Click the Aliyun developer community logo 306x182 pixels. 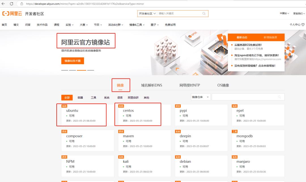13,13
